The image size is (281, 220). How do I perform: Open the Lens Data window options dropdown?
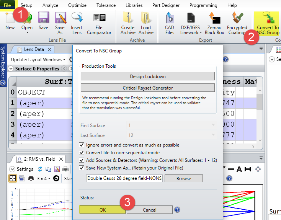click(x=261, y=48)
